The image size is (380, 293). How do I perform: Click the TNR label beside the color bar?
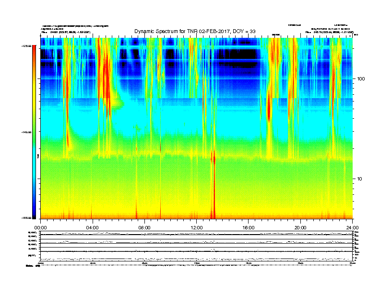click(x=38, y=156)
